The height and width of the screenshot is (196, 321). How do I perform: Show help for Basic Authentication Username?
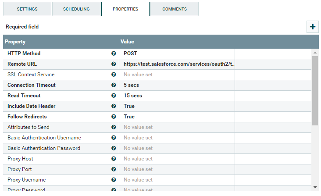[x=114, y=138]
